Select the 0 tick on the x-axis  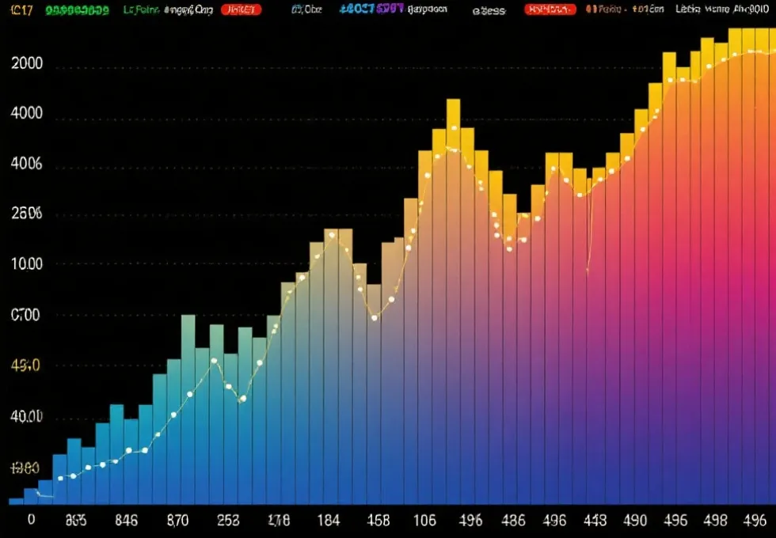click(32, 521)
